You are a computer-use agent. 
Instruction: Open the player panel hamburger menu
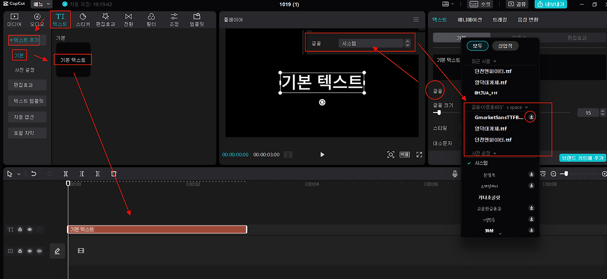[416, 19]
